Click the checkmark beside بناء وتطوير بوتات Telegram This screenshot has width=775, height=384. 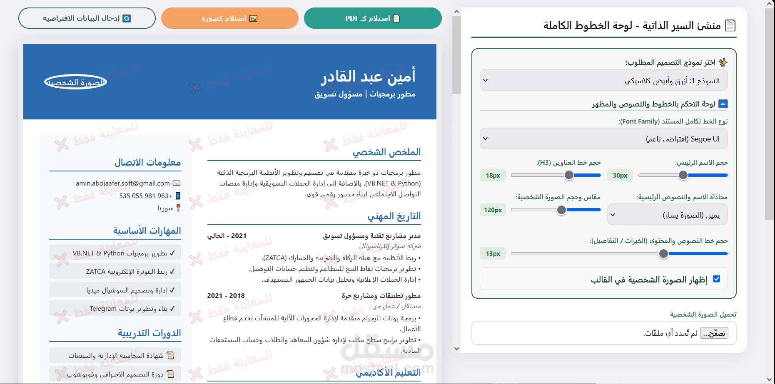[x=172, y=308]
